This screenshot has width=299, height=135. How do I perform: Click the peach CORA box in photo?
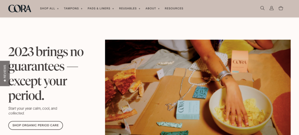pos(239,61)
